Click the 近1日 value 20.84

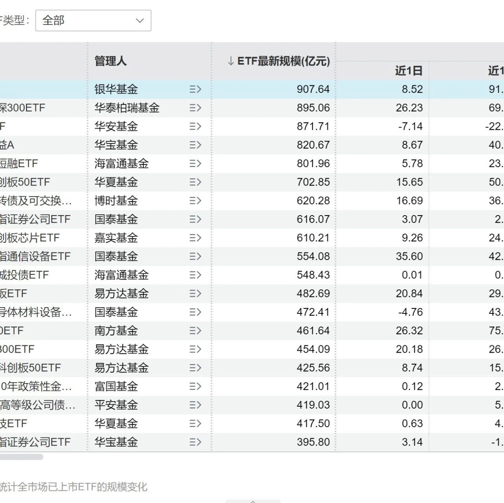pos(409,294)
